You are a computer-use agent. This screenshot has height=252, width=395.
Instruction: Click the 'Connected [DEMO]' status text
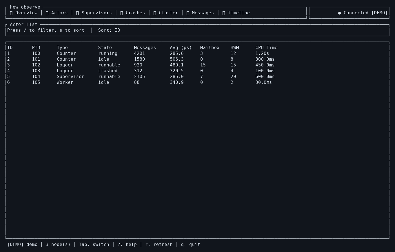pos(366,13)
